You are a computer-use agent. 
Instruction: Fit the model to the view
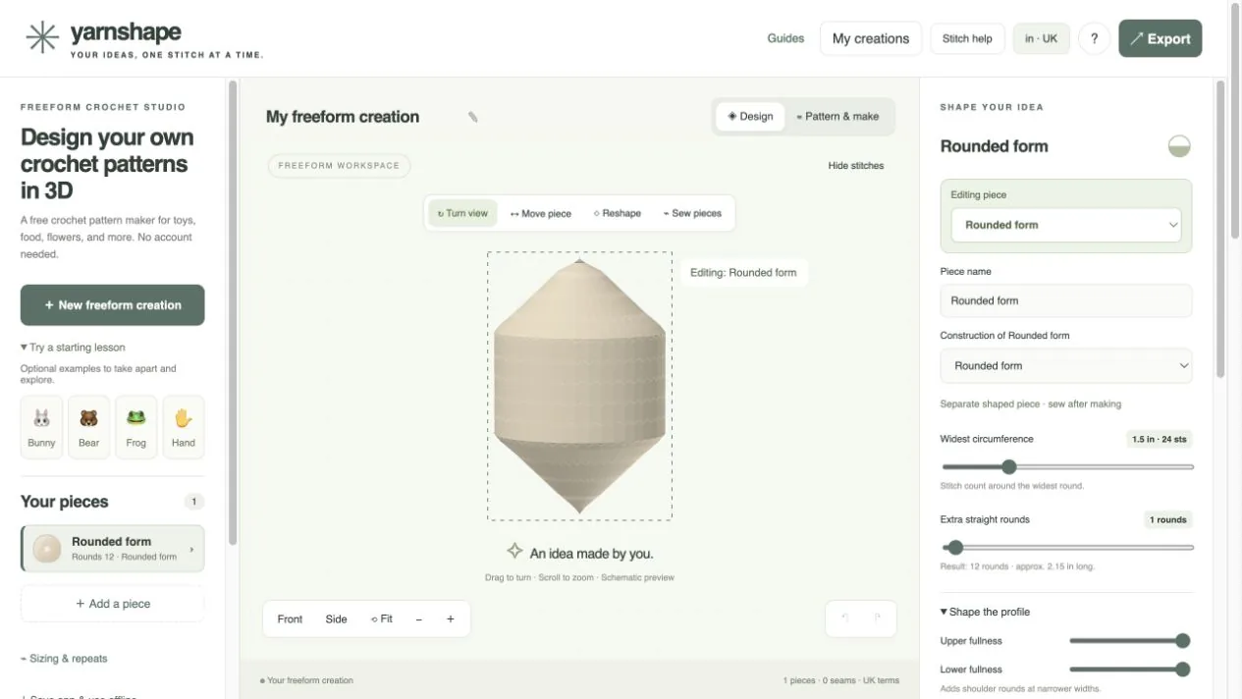[382, 619]
